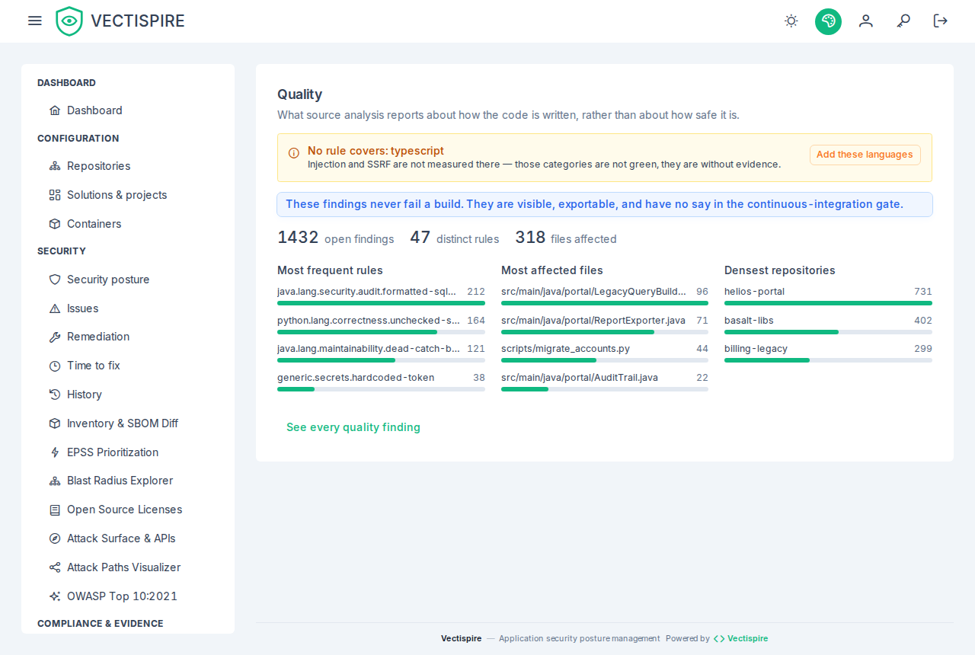Click the Attack Surface compass icon

click(x=55, y=538)
